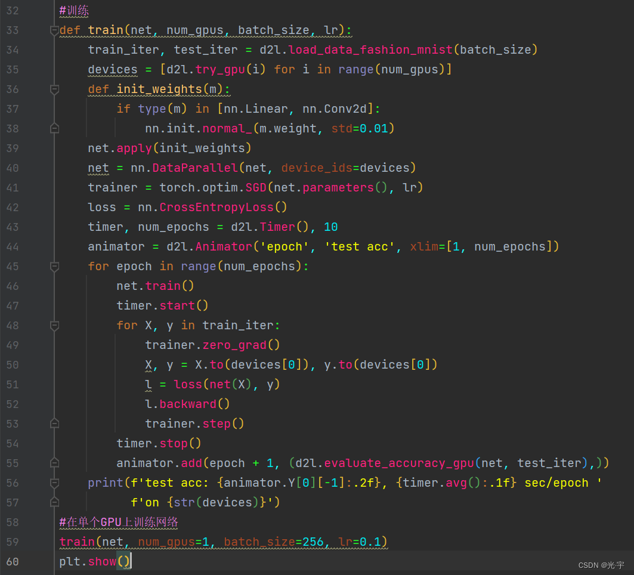Click 'str(devices)' on line 57
634x575 pixels.
coord(217,503)
